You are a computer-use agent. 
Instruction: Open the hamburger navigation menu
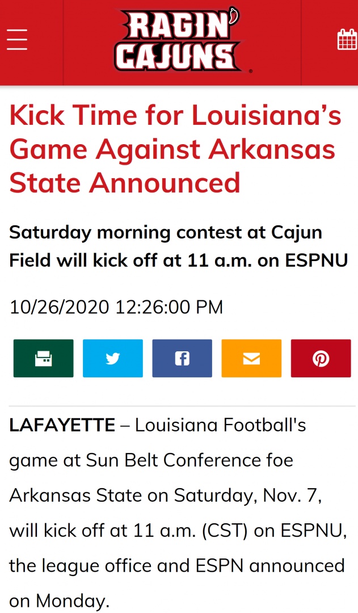point(17,40)
